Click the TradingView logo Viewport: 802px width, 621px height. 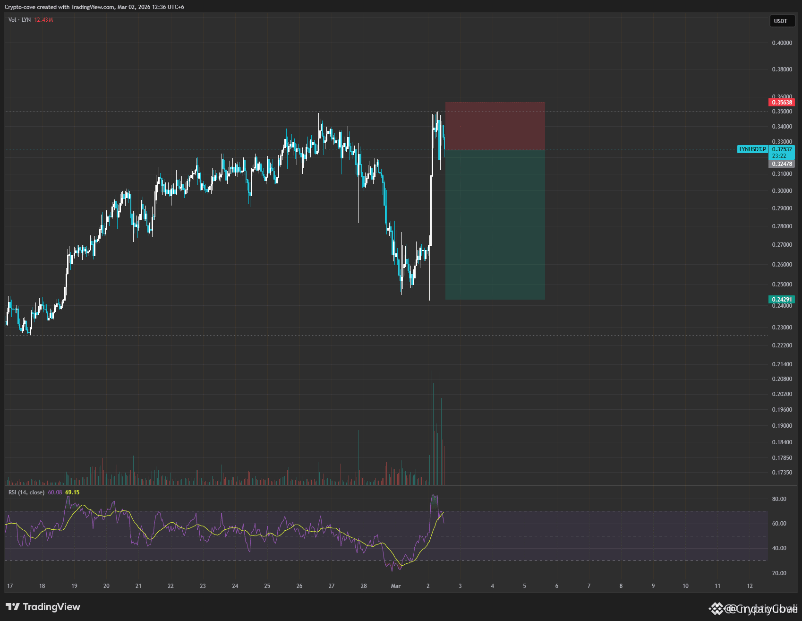coord(43,607)
